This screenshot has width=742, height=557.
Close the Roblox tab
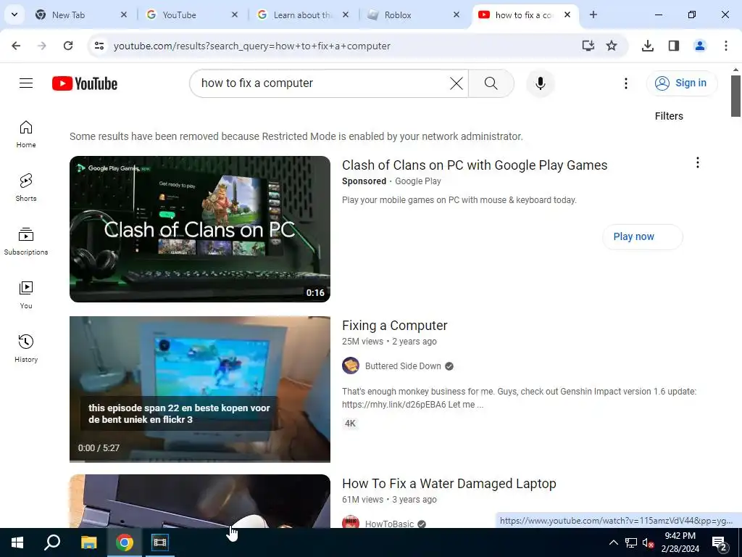[457, 15]
